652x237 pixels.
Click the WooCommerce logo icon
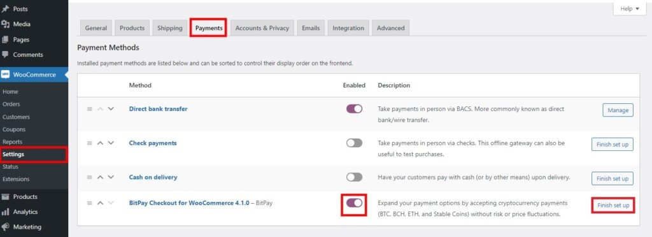(5, 75)
